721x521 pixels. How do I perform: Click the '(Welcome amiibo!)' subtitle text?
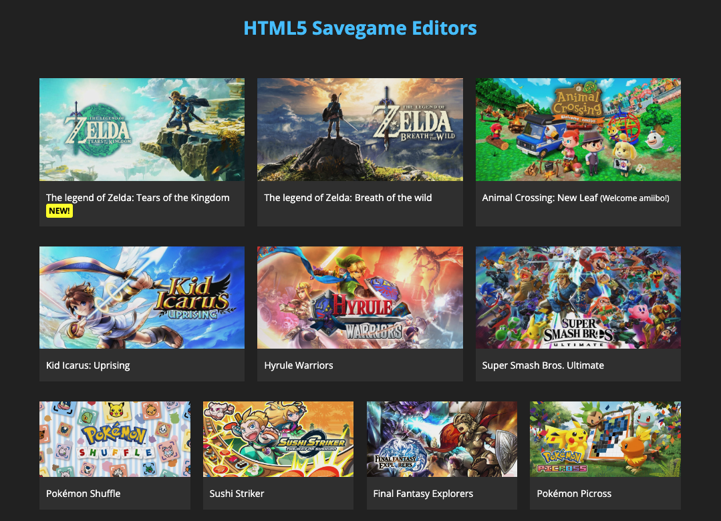tap(635, 198)
